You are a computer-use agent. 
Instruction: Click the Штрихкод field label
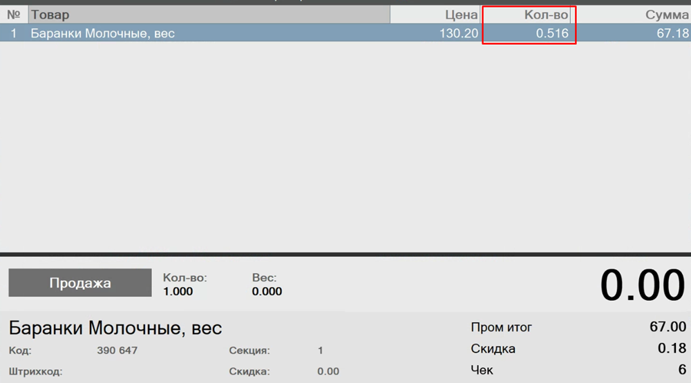click(x=35, y=371)
